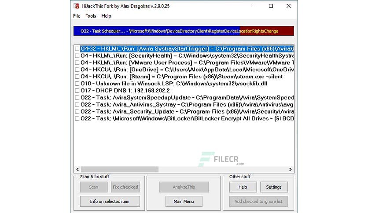368x213 pixels.
Task: Open the Settings button
Action: [274, 187]
